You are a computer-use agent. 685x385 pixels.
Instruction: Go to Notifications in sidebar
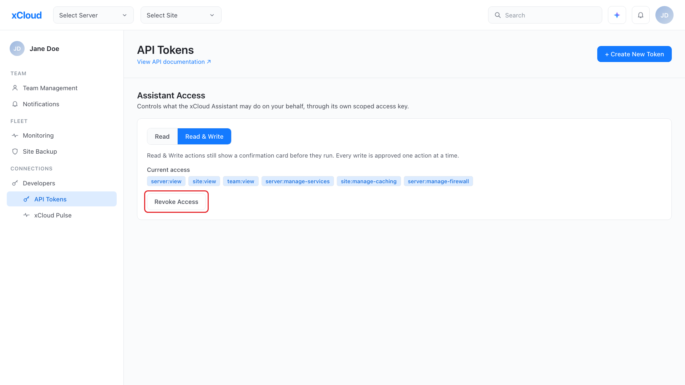coord(62,104)
